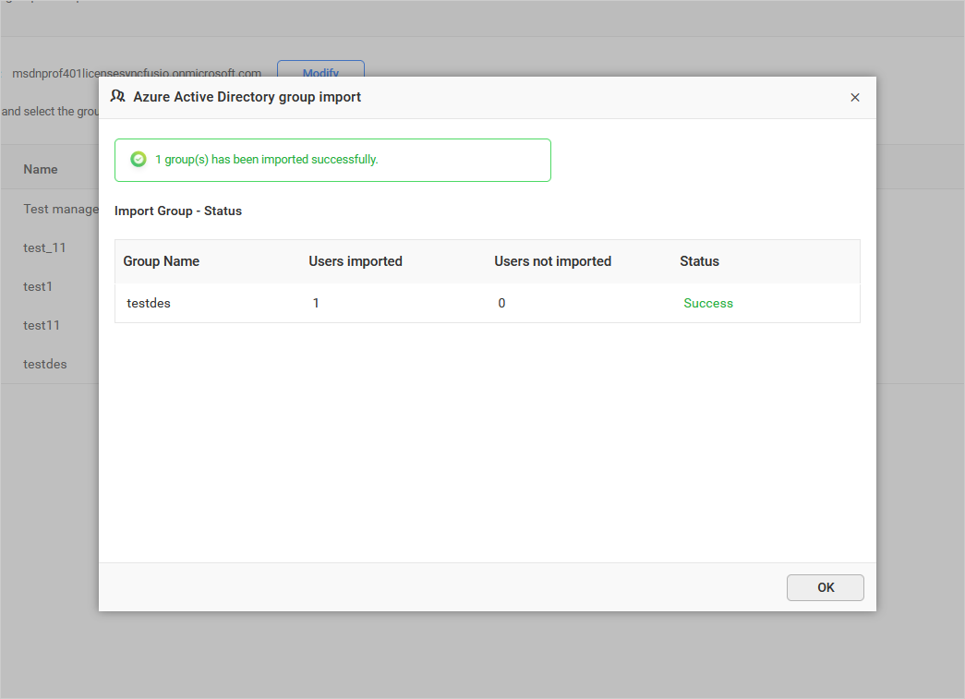Select the test_11 group in the background list
Viewport: 965px width, 699px height.
(x=44, y=247)
